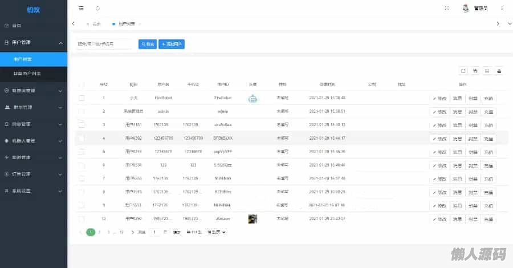Tick the select-all checkbox in table header
The height and width of the screenshot is (268, 513).
tap(82, 84)
